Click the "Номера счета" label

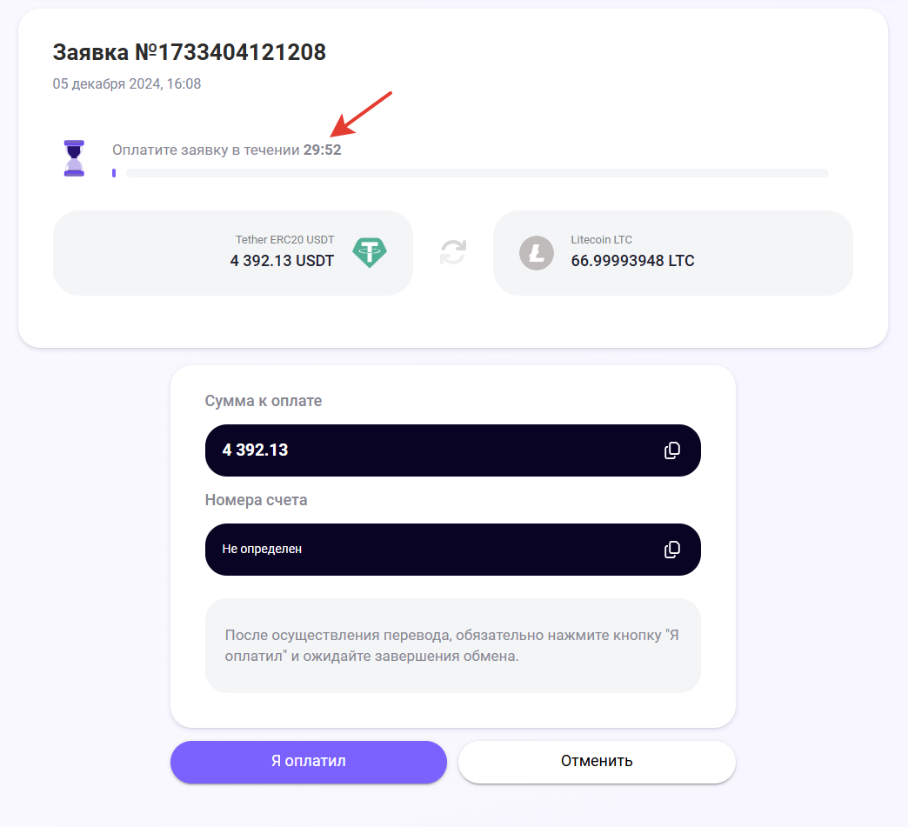click(x=256, y=500)
